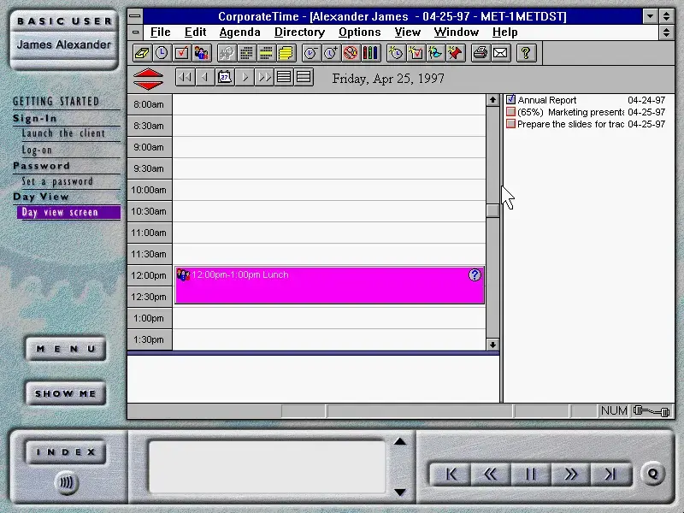684x513 pixels.
Task: Click the sparkle red pushpin toolbar icon
Action: pyautogui.click(x=455, y=53)
